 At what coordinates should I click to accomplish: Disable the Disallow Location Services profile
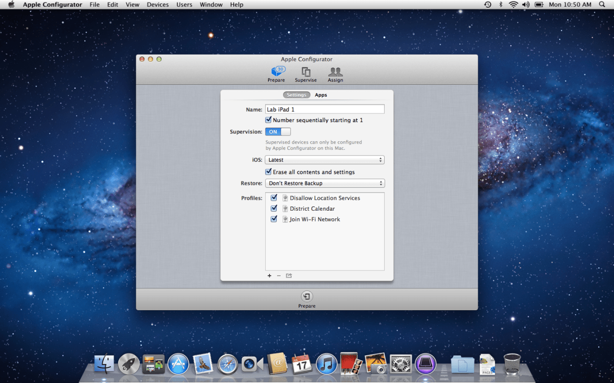click(x=274, y=198)
